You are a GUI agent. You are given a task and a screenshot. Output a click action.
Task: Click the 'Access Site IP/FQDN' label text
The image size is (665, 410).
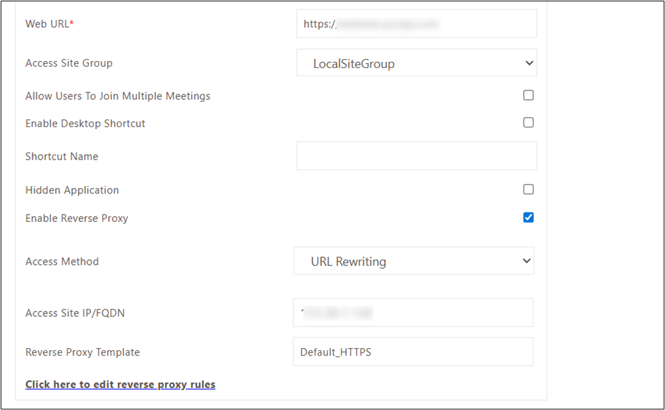pyautogui.click(x=75, y=313)
